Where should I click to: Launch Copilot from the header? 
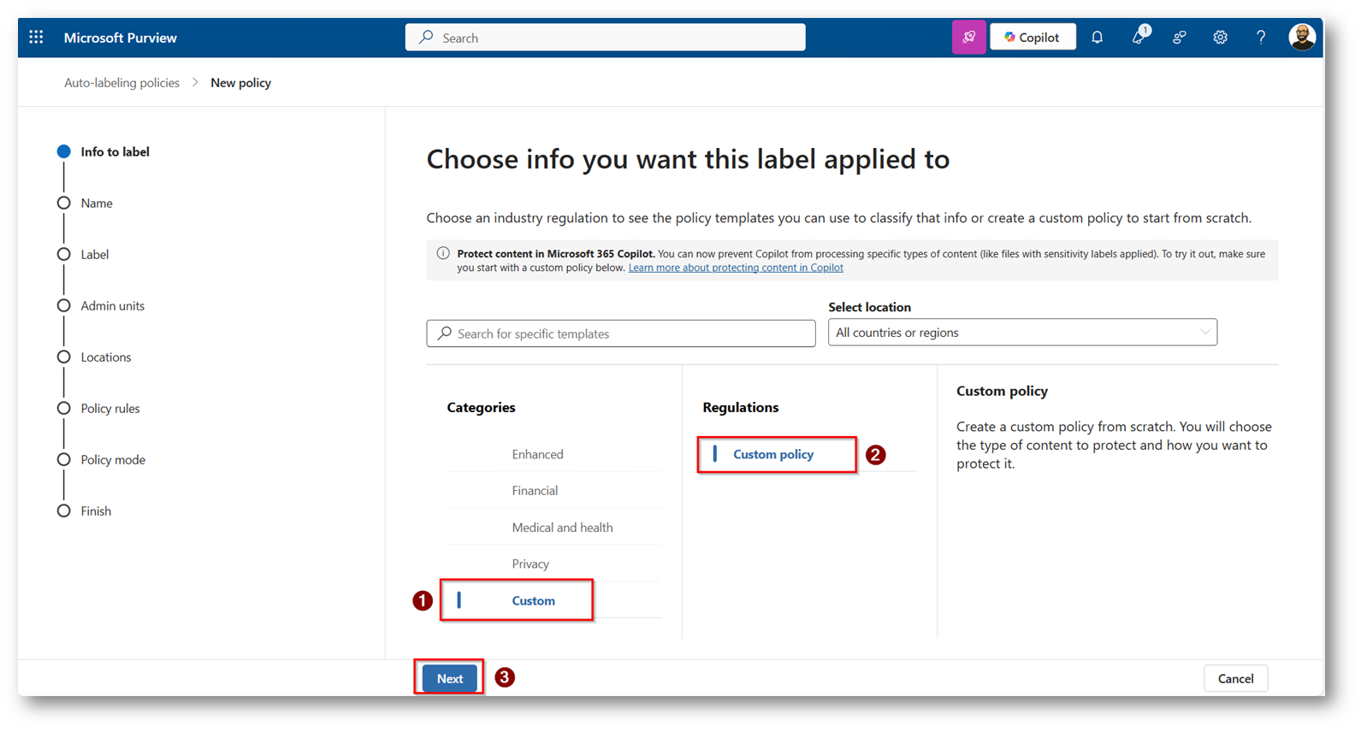tap(1033, 38)
